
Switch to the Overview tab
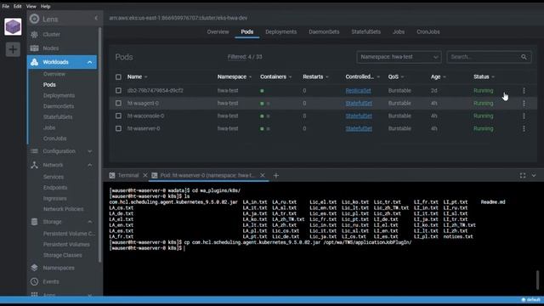pyautogui.click(x=218, y=32)
